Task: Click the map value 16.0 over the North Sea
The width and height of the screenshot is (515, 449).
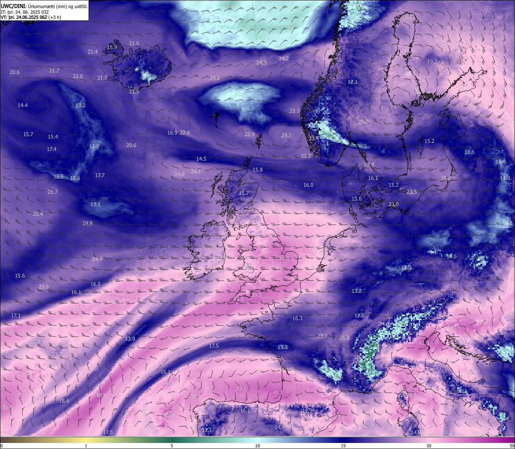Action: (308, 185)
